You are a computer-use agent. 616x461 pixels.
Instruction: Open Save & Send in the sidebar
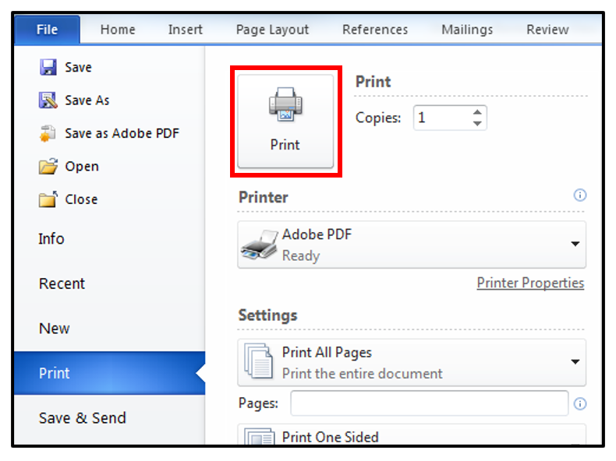(x=82, y=418)
